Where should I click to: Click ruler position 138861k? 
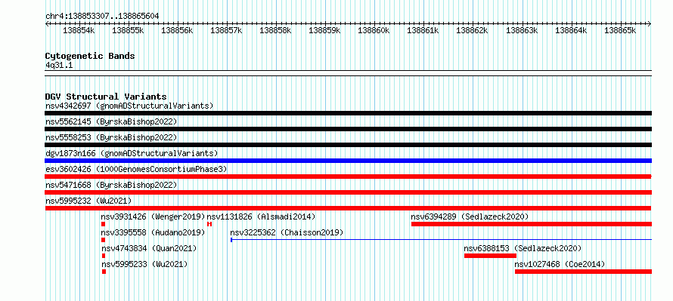point(423,30)
